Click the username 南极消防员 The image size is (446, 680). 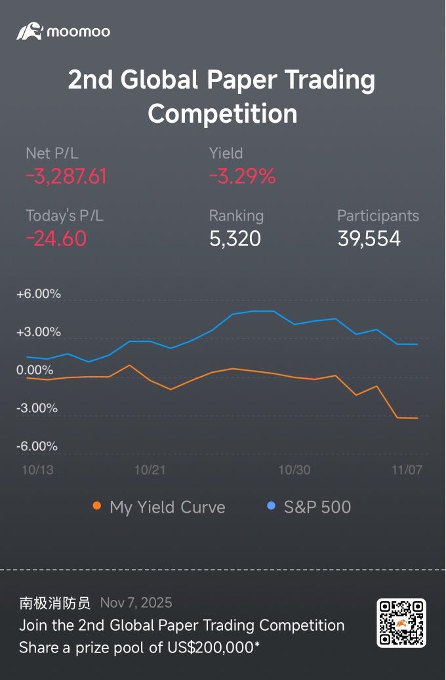56,603
